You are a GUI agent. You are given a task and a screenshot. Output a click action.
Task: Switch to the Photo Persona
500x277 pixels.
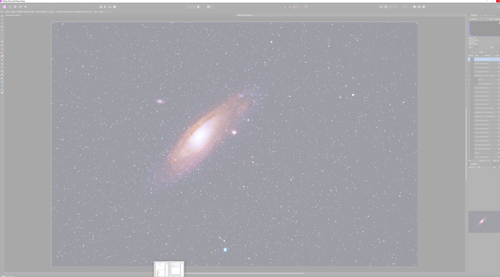[x=4, y=7]
